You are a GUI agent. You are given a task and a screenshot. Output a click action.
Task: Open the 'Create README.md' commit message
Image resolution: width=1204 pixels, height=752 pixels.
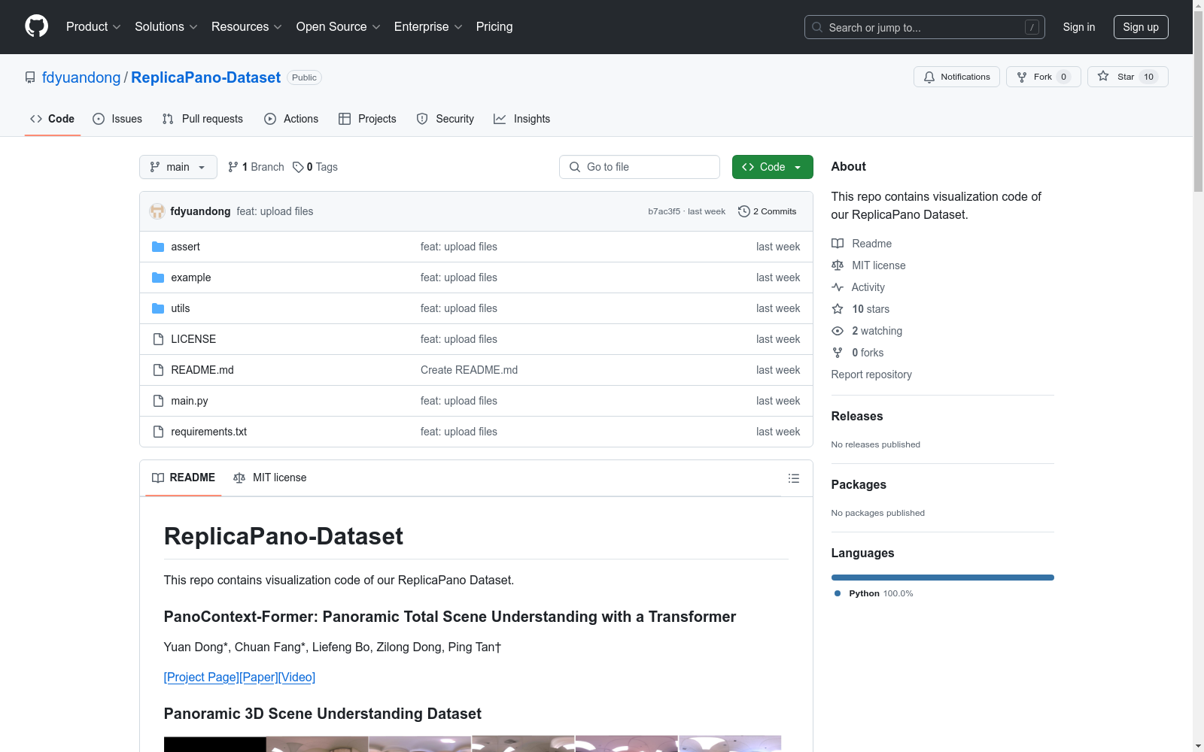coord(469,370)
